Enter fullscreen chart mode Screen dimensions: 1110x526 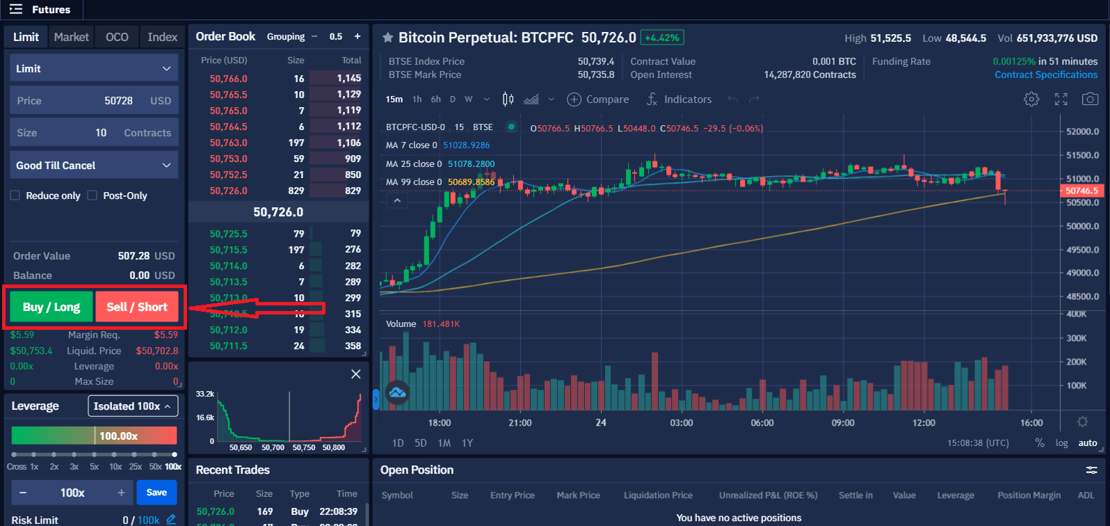[x=1061, y=99]
